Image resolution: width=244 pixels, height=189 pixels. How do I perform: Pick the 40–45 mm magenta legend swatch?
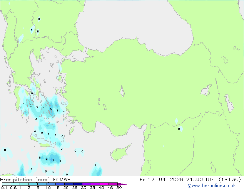click(104, 184)
